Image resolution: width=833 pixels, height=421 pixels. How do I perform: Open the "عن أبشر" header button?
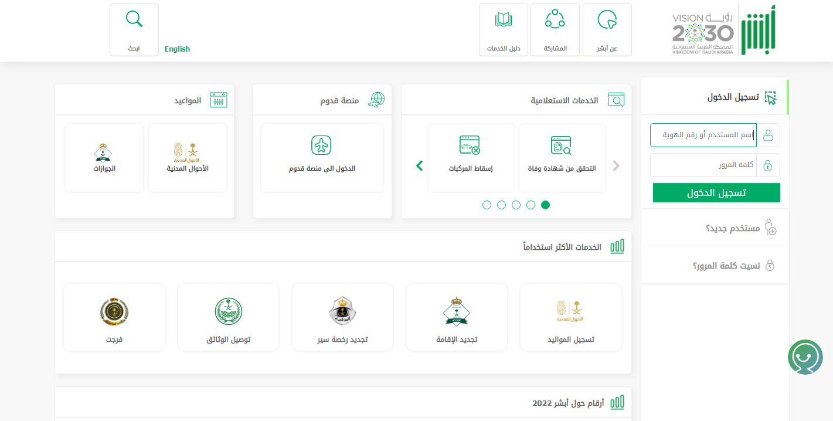pyautogui.click(x=607, y=30)
